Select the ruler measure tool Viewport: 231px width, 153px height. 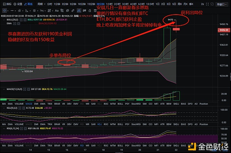(x=73, y=11)
